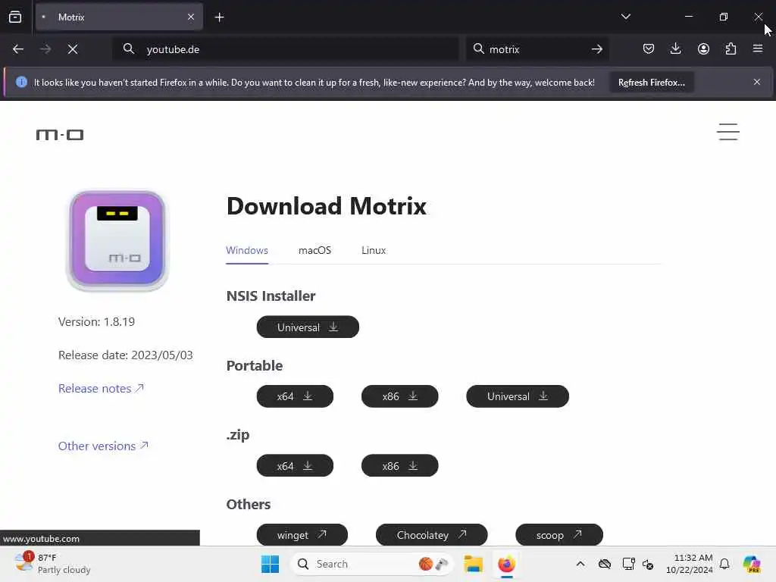Download Portable x64 build

[295, 396]
